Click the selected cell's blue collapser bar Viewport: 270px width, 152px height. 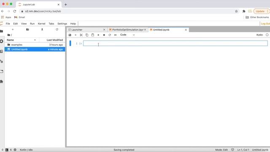[70, 43]
